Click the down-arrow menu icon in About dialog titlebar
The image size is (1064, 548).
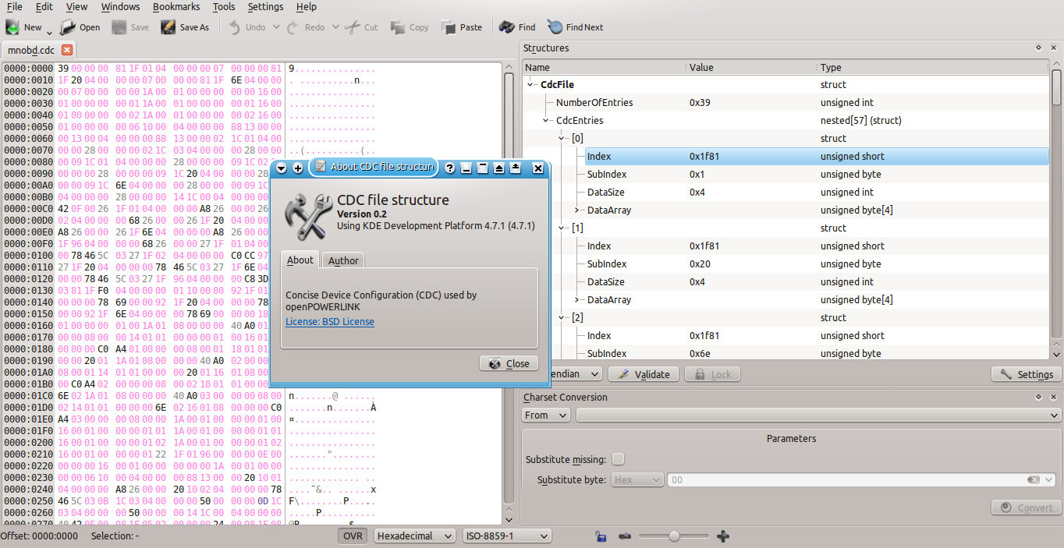[x=282, y=168]
